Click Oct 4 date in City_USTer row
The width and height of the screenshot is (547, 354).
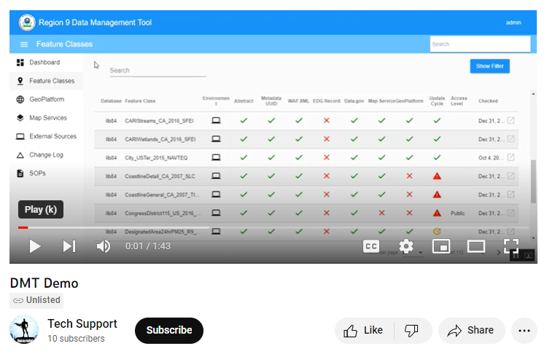[x=491, y=158]
